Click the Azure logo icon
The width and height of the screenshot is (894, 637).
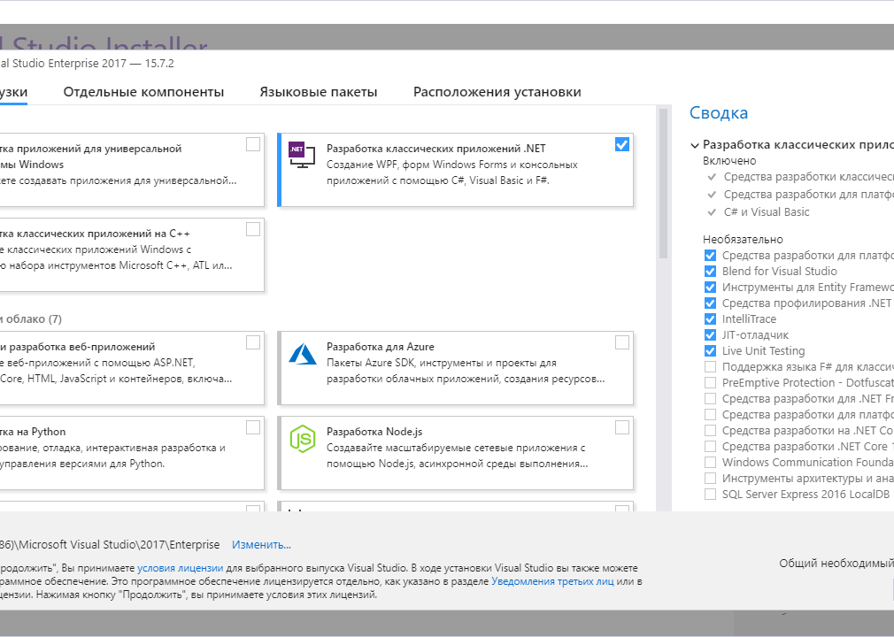coord(303,354)
